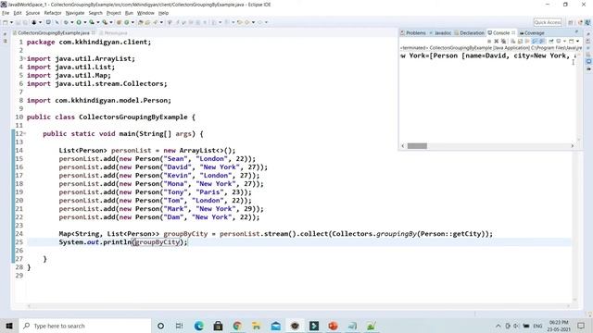Click the Run External Tools icon

[x=105, y=22]
